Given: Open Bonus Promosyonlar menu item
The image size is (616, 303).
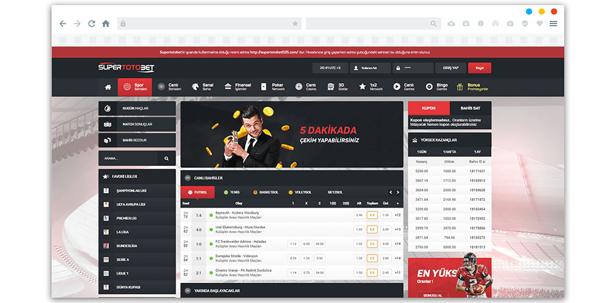Looking at the screenshot, I should pos(472,87).
